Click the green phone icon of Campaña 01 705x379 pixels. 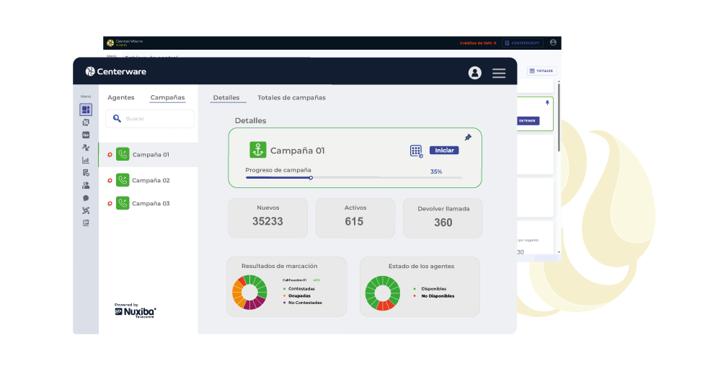123,154
